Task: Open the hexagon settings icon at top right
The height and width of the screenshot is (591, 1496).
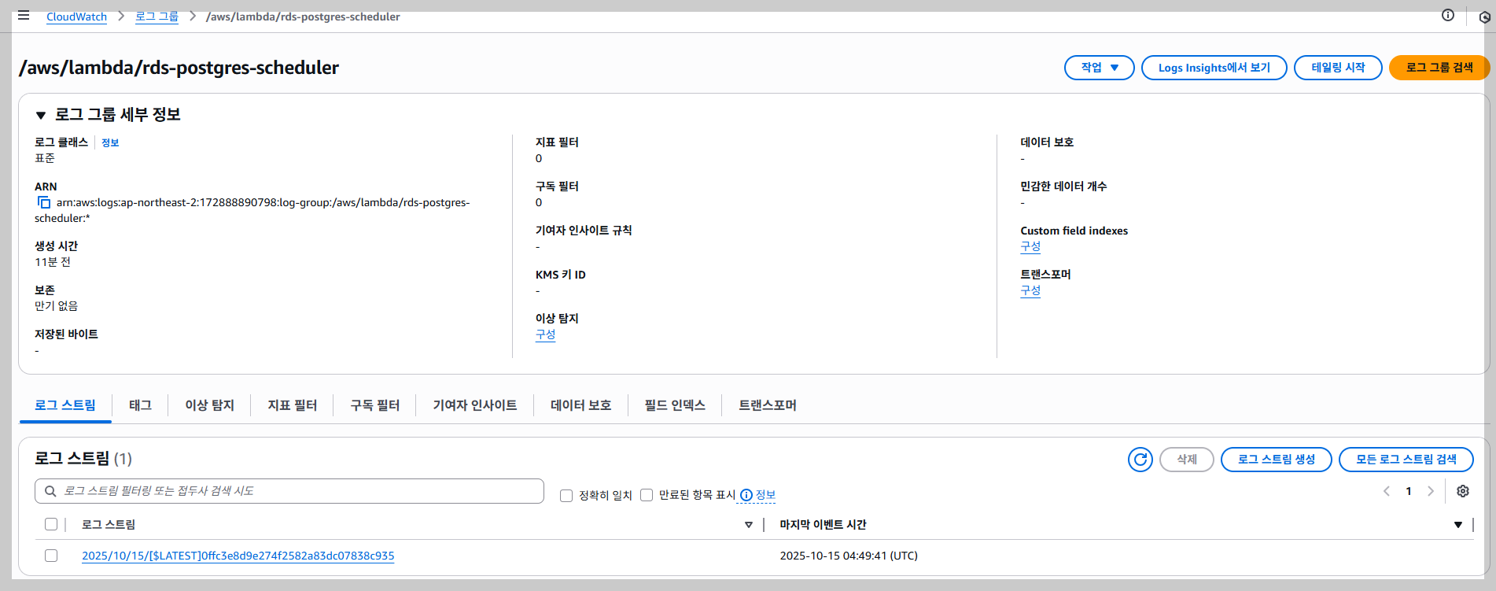Action: [1485, 17]
